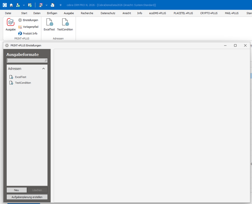Collapse the Adressen group chevron

click(44, 69)
